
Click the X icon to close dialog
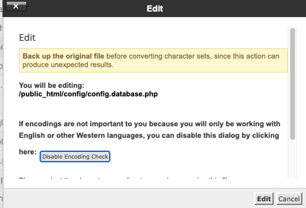coord(16,6)
